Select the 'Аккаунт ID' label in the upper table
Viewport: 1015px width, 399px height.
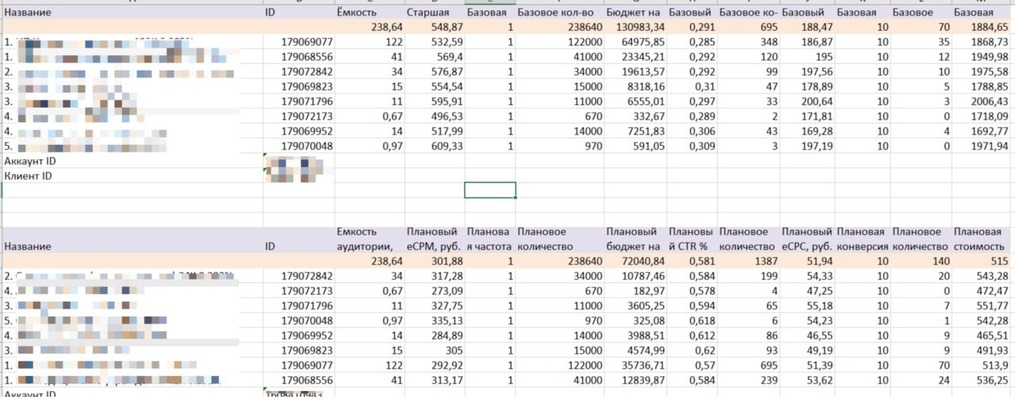29,161
